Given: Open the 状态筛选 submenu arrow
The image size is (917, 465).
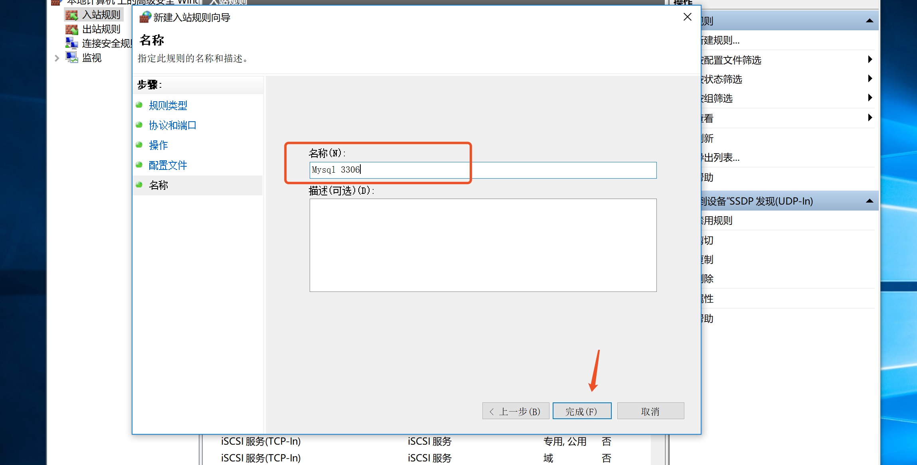Looking at the screenshot, I should [870, 79].
